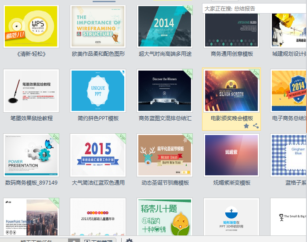Click the 下载管理 download manager button
The width and height of the screenshot is (307, 242).
coord(98,241)
